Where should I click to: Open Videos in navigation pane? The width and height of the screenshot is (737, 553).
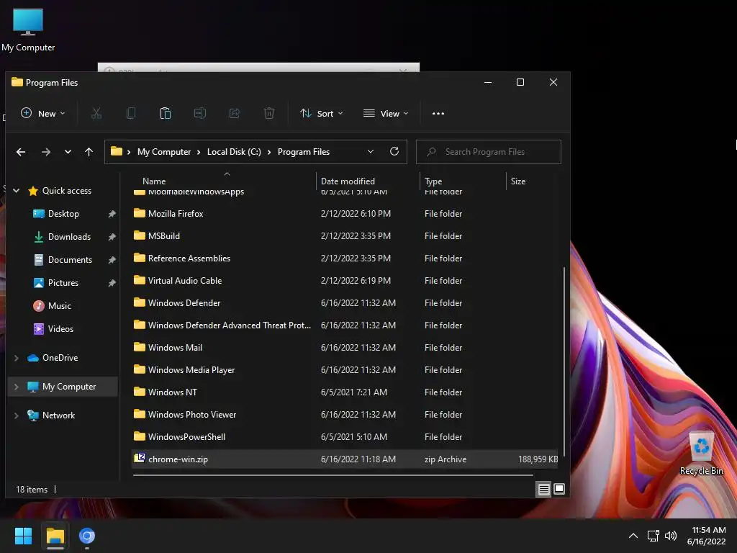click(x=60, y=328)
